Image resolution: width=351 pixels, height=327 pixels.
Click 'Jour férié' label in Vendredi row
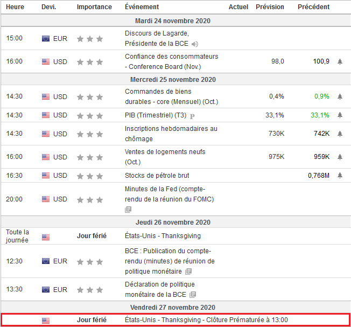tap(92, 320)
